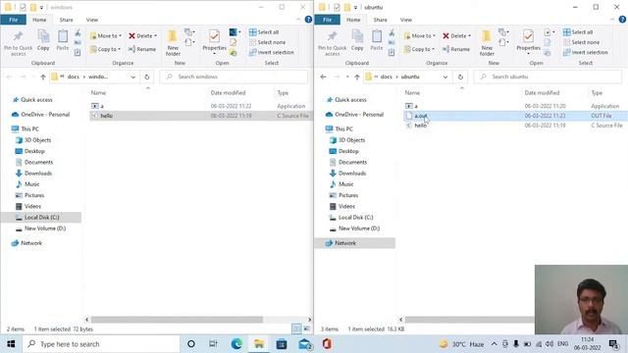The image size is (628, 353).
Task: Click Pin to Quick access in windows window
Action: (x=18, y=42)
